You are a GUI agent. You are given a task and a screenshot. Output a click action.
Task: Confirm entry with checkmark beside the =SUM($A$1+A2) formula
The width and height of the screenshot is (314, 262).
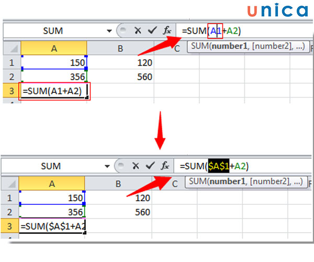coord(151,166)
